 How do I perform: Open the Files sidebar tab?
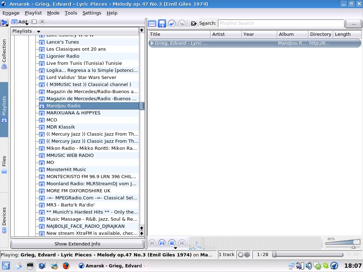[4, 164]
